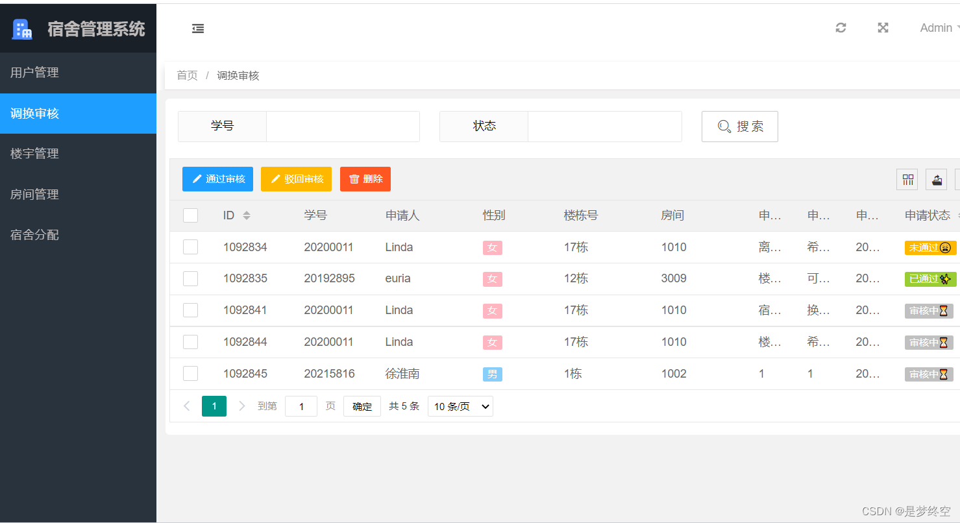Toggle fullscreen with the expand icon
The width and height of the screenshot is (960, 523).
coord(883,28)
